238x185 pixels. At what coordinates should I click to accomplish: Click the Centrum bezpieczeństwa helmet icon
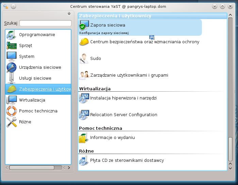84,42
